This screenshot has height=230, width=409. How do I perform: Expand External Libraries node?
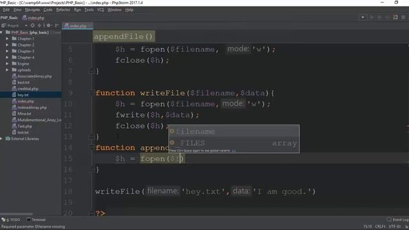click(x=1, y=139)
